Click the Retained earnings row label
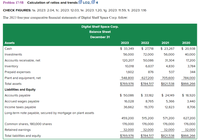The height and width of the screenshot is (140, 198). click(18, 130)
